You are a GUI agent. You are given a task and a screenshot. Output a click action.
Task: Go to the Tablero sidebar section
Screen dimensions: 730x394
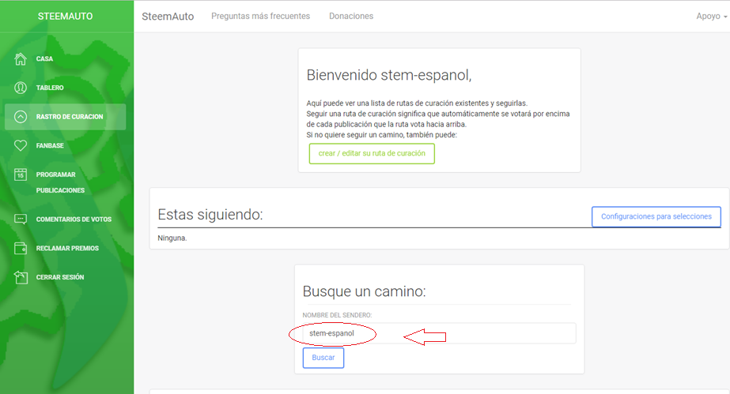[65, 88]
